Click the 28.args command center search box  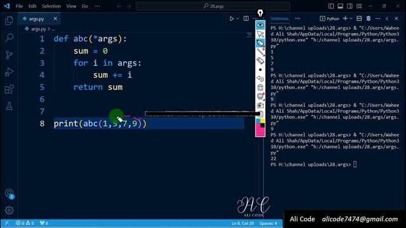[x=213, y=6]
